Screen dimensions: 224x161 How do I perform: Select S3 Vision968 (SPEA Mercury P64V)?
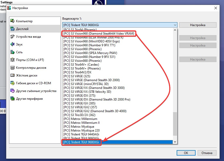coord(118,53)
